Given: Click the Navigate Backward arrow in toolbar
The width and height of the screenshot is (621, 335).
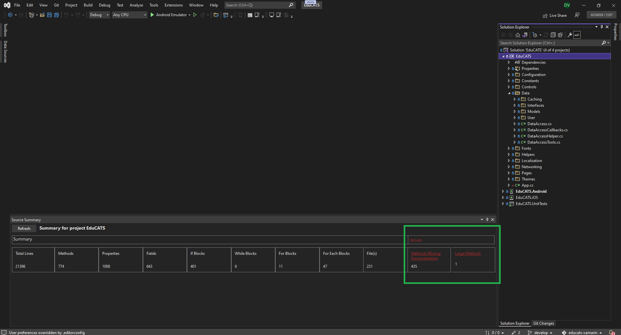Looking at the screenshot, I should (x=10, y=15).
